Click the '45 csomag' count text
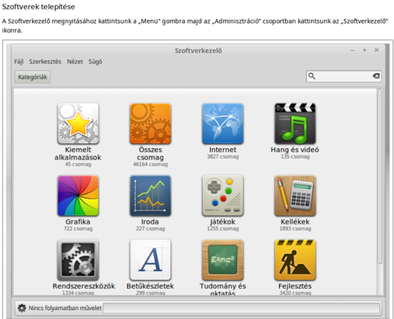 (x=78, y=164)
